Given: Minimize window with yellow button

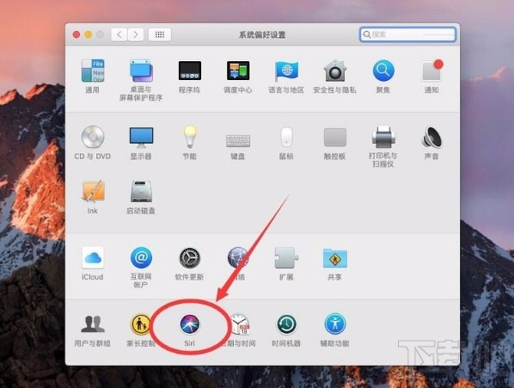Looking at the screenshot, I should 89,34.
